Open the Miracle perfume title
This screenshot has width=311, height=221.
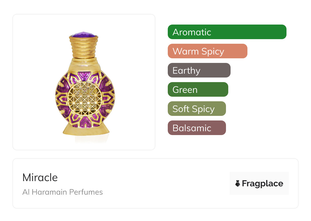tap(40, 178)
